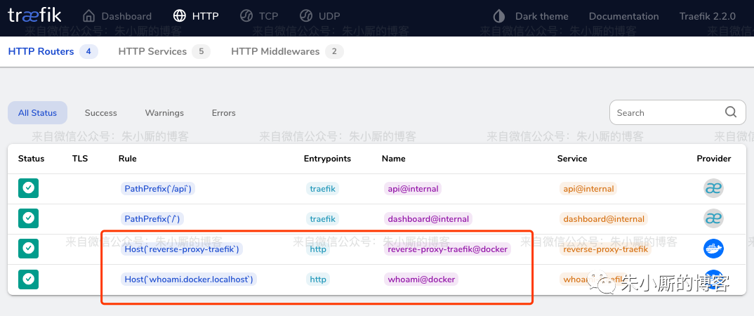This screenshot has width=754, height=316.
Task: Focus the Search input field
Action: coord(678,112)
